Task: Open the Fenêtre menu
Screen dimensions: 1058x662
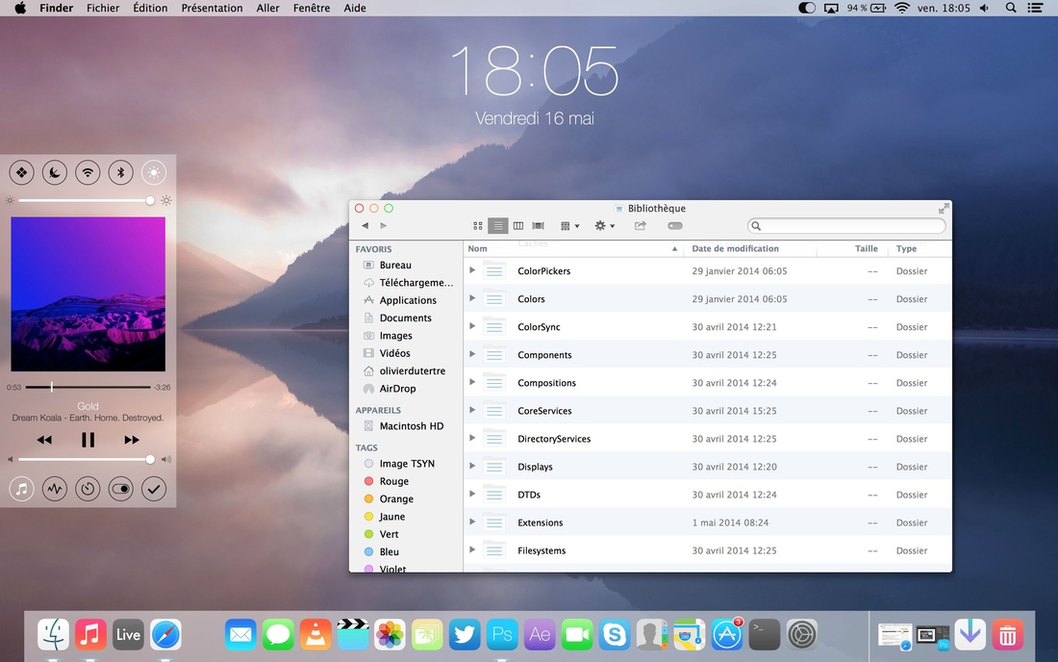Action: (x=311, y=8)
